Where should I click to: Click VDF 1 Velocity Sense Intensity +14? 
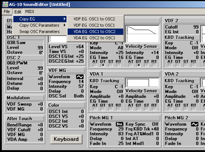[155, 53]
